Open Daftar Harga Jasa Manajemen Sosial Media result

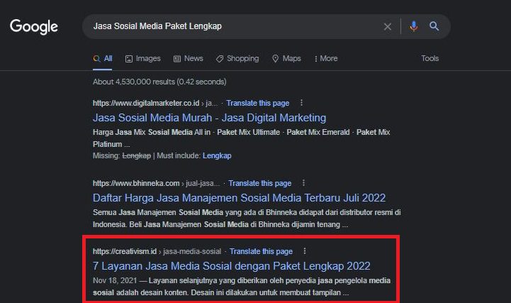click(239, 198)
